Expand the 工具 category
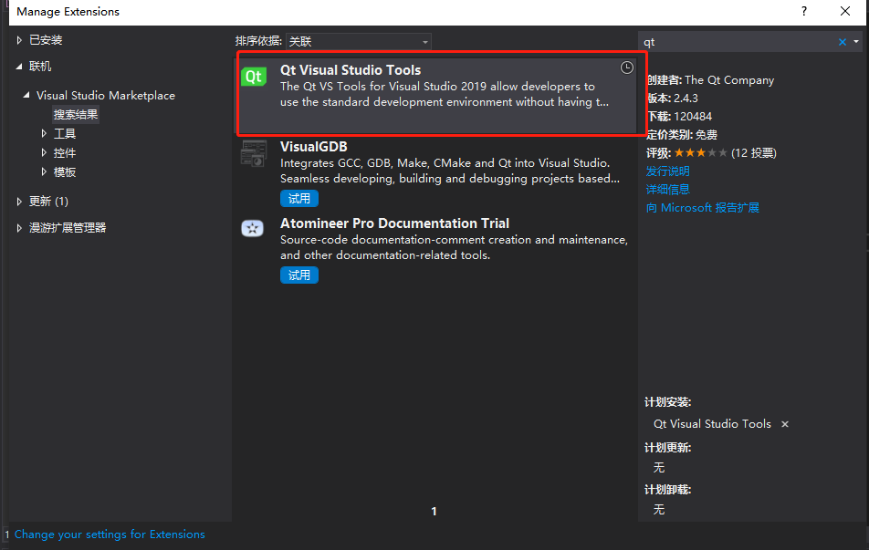Image resolution: width=869 pixels, height=550 pixels. point(44,133)
